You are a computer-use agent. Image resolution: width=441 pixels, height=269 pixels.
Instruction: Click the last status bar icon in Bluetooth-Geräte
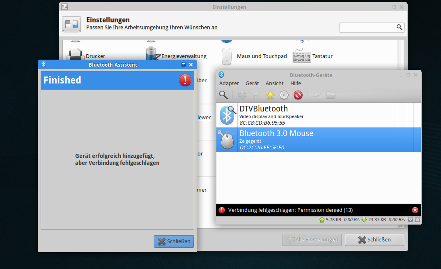point(417,220)
